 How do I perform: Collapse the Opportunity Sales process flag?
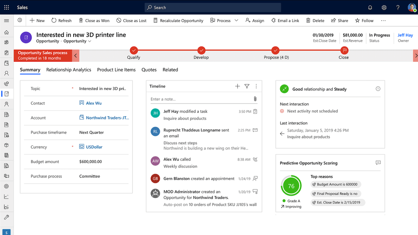pyautogui.click(x=43, y=55)
